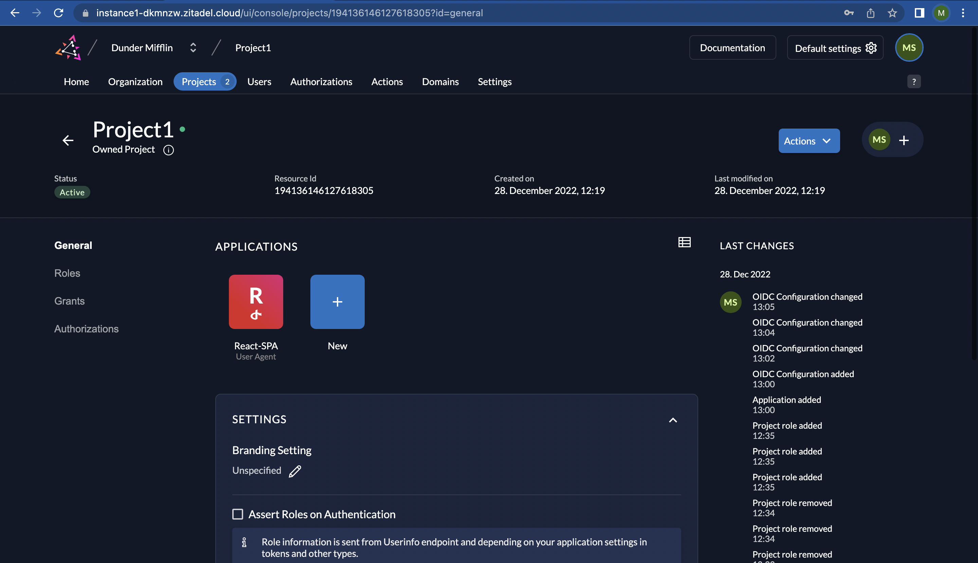The width and height of the screenshot is (978, 563).
Task: Click the grid view toggle icon
Action: (685, 242)
